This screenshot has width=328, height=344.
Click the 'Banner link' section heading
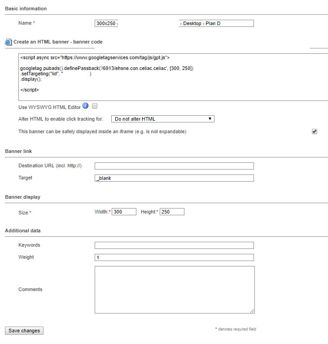18,151
